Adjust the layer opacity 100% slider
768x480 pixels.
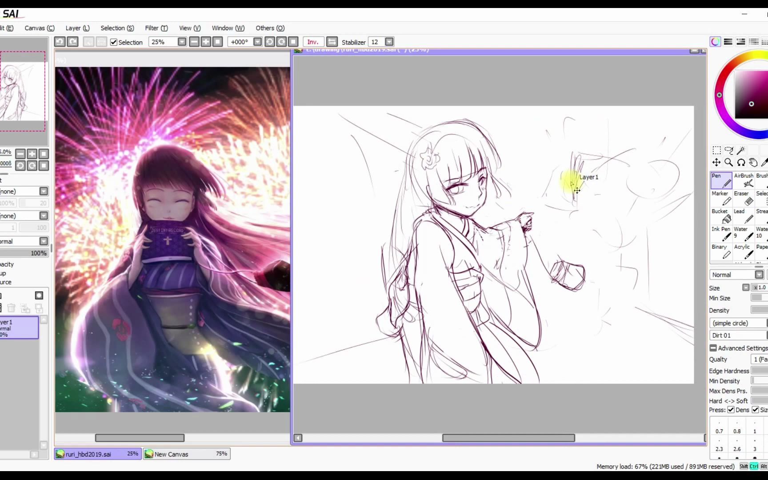[x=24, y=253]
